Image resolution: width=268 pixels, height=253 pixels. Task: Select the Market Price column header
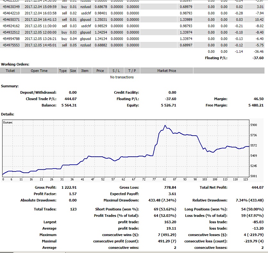pyautogui.click(x=166, y=71)
